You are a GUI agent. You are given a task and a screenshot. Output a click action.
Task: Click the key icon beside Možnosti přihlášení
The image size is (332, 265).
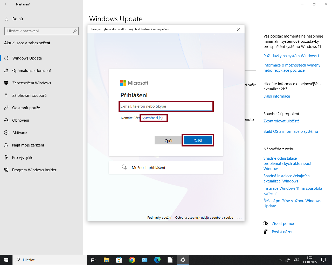(125, 167)
